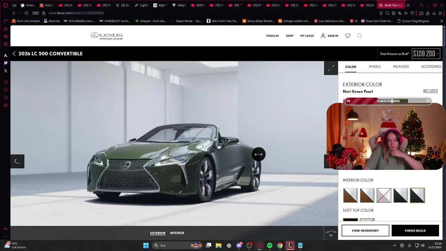446x251 pixels.
Task: Open the X icon in Opera sidebar
Action: 6,71
